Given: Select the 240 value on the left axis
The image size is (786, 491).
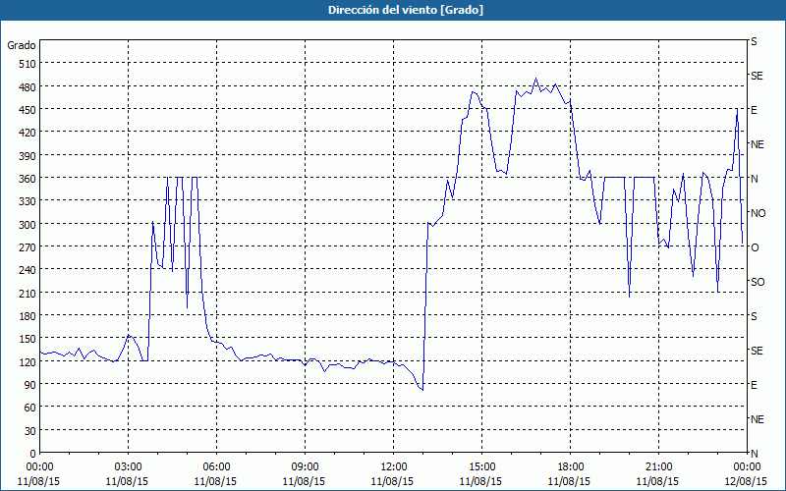Looking at the screenshot, I should [28, 271].
